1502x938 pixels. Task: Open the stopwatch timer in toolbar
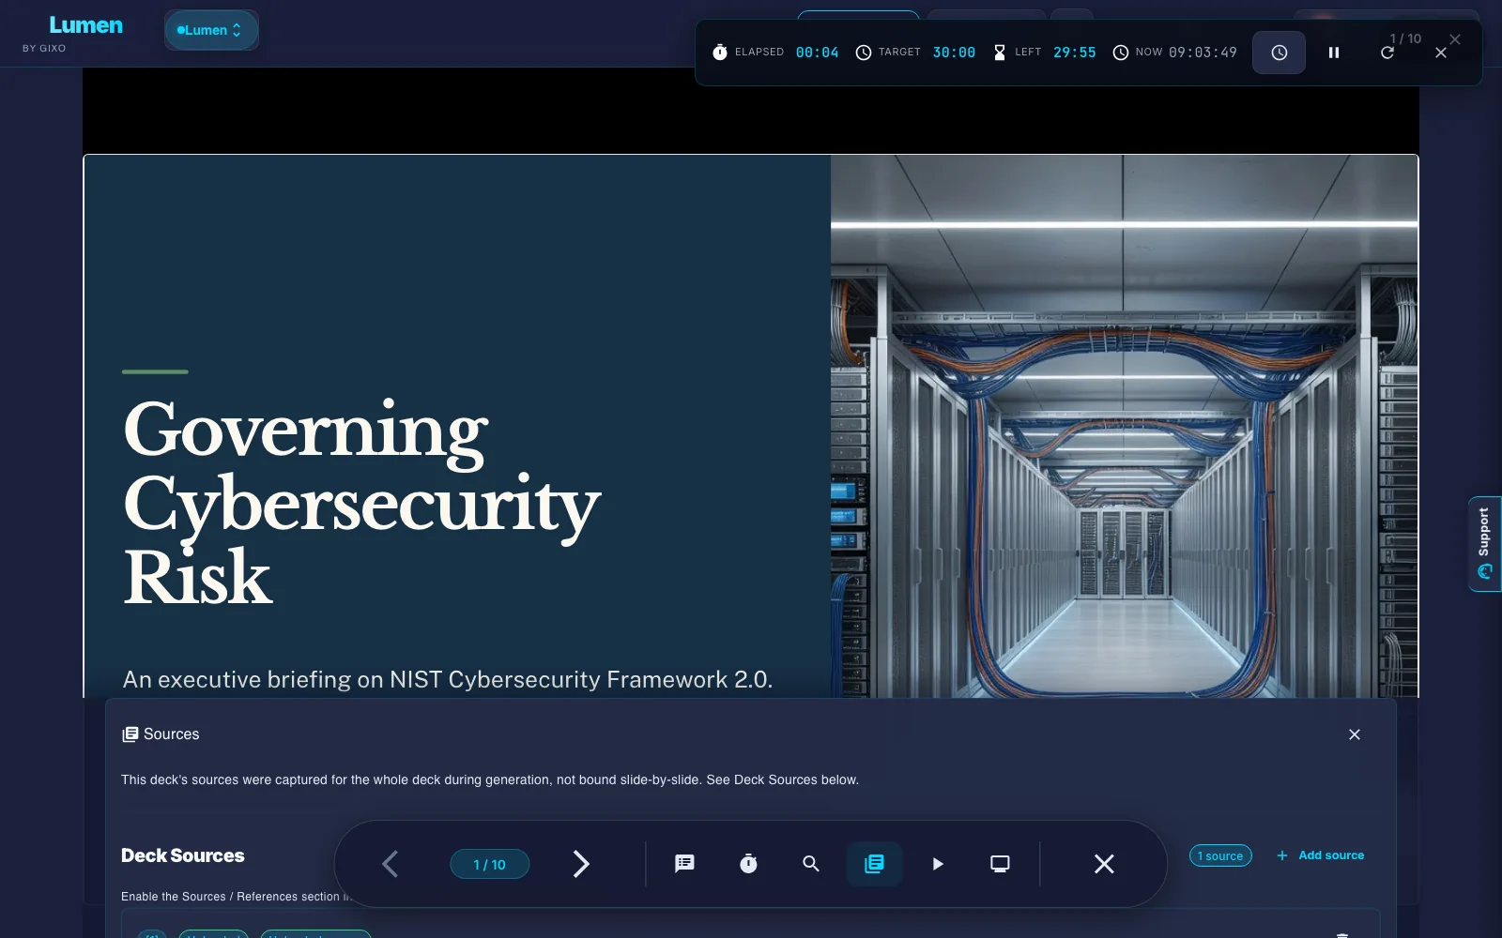(x=748, y=864)
